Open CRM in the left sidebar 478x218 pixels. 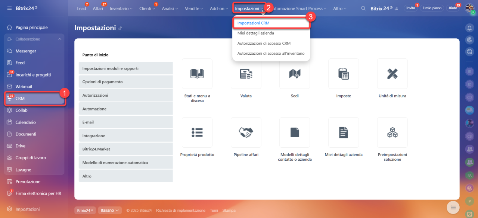click(x=34, y=99)
